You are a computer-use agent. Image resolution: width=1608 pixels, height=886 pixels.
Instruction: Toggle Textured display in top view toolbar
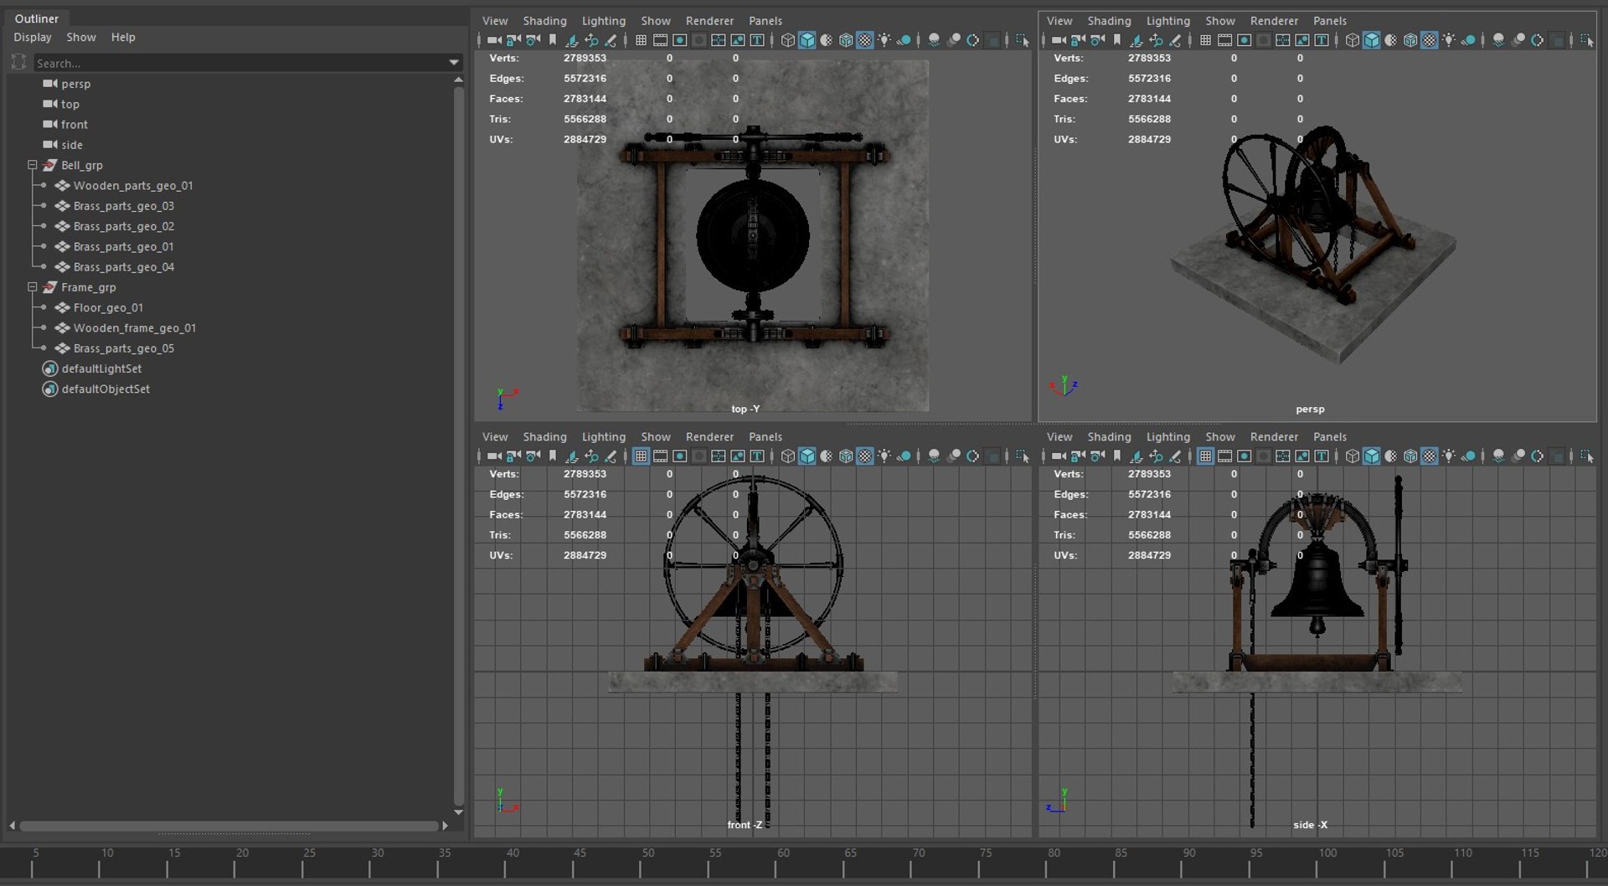(865, 40)
